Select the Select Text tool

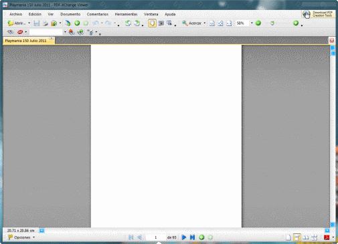click(x=169, y=23)
